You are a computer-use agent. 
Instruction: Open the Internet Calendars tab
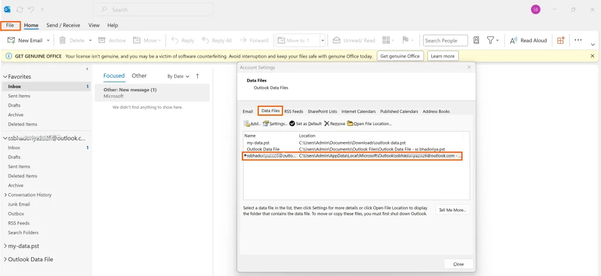coord(359,111)
